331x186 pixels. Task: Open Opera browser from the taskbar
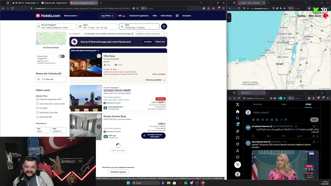tap(180, 183)
